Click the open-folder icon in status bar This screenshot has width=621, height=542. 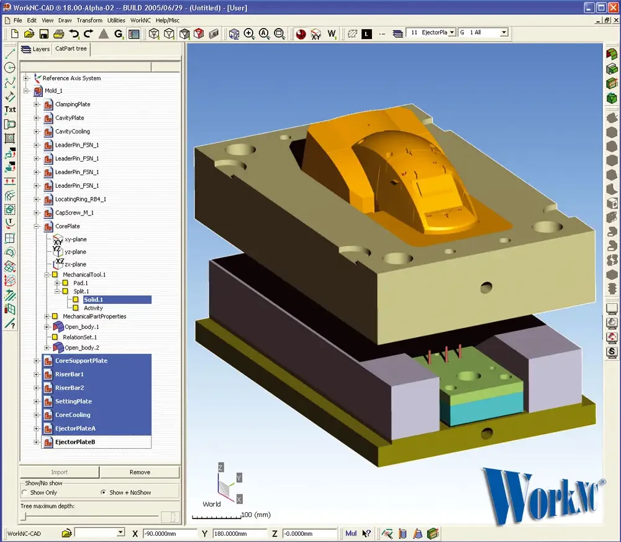point(67,533)
